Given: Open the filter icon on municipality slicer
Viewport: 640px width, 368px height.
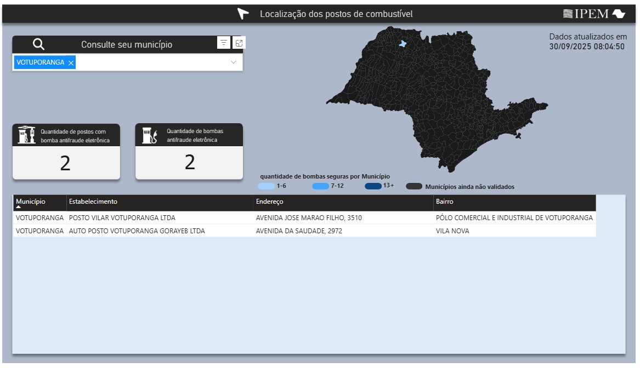Looking at the screenshot, I should pyautogui.click(x=224, y=43).
